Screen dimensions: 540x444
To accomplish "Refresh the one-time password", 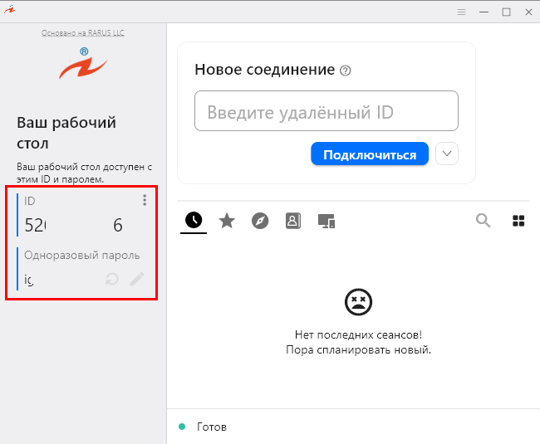I will 112,279.
